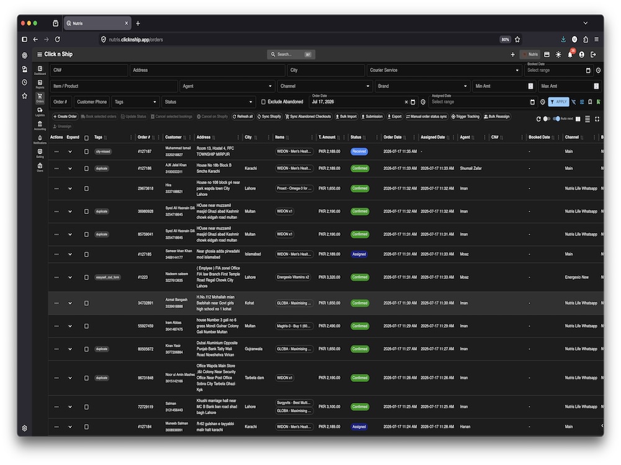Open calendar picker for Order Date
The height and width of the screenshot is (465, 621).
(413, 102)
